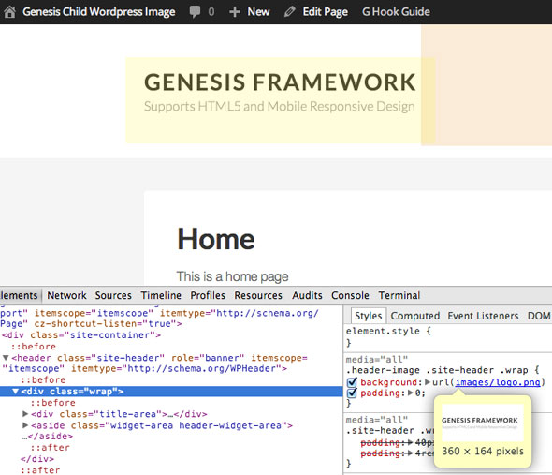This screenshot has height=475, width=552.
Task: Uncheck the padding: 0 property checkbox
Action: (x=352, y=393)
